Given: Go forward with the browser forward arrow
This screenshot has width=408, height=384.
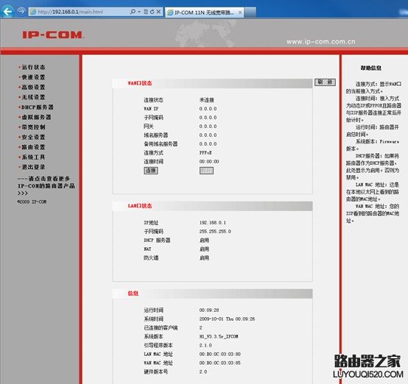Looking at the screenshot, I should pos(21,12).
